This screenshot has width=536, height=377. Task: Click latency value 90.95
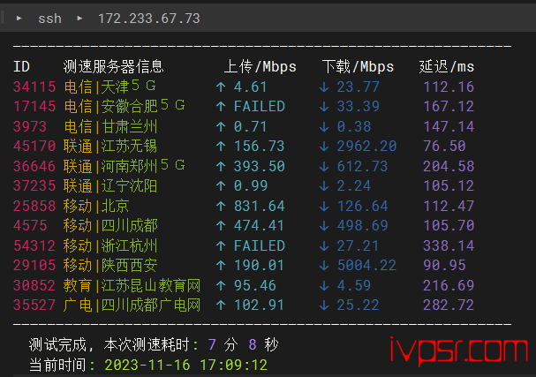[x=444, y=265]
